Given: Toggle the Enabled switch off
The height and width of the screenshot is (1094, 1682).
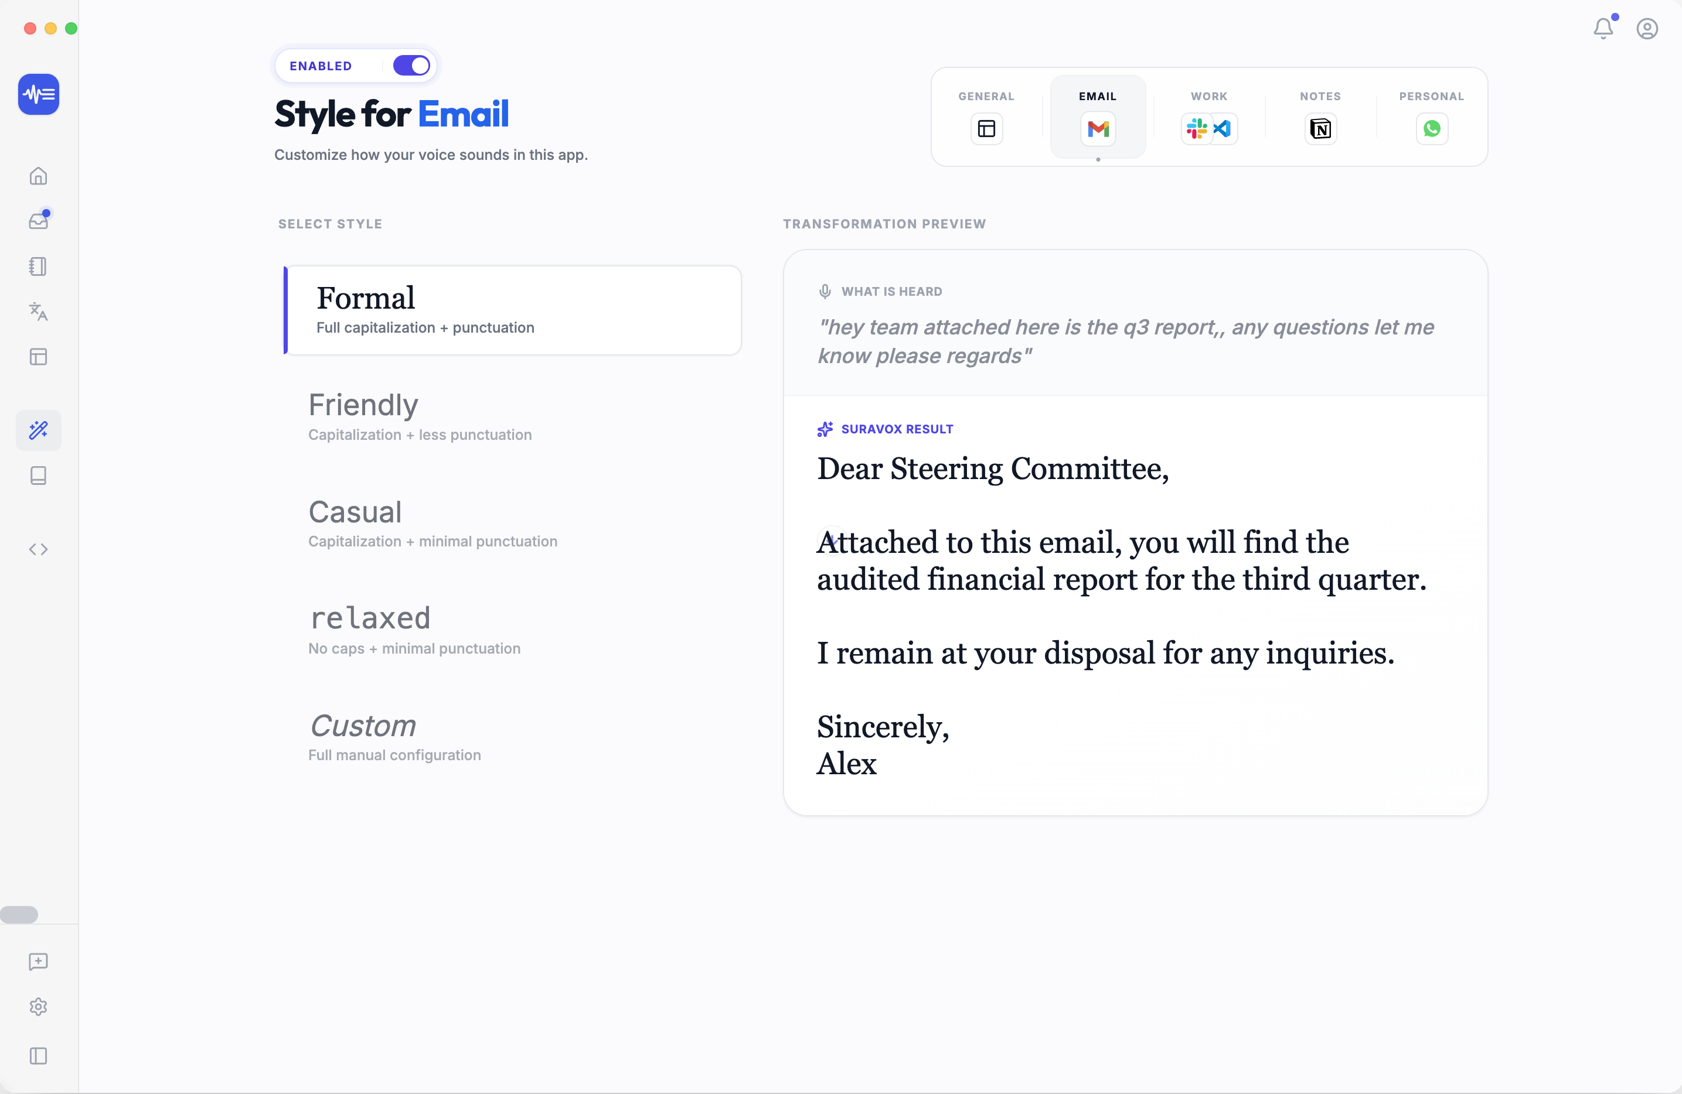Looking at the screenshot, I should (x=411, y=66).
